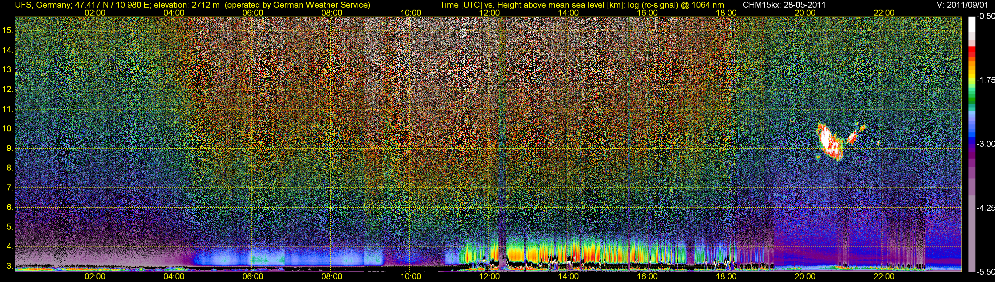Screen dimensions: 995x282
Task: Click the "14." km height axis label
Action: point(8,50)
